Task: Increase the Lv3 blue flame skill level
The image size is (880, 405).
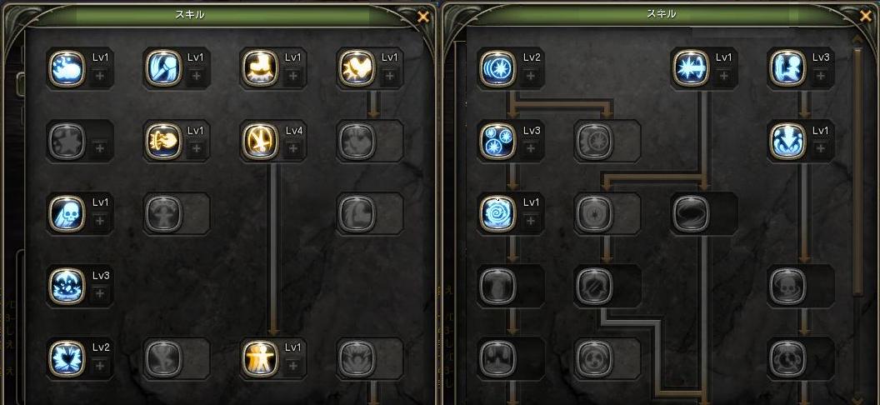Action: [100, 293]
